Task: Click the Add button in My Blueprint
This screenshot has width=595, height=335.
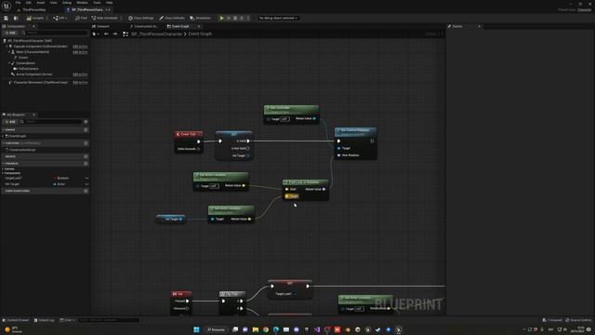Action: coord(10,122)
